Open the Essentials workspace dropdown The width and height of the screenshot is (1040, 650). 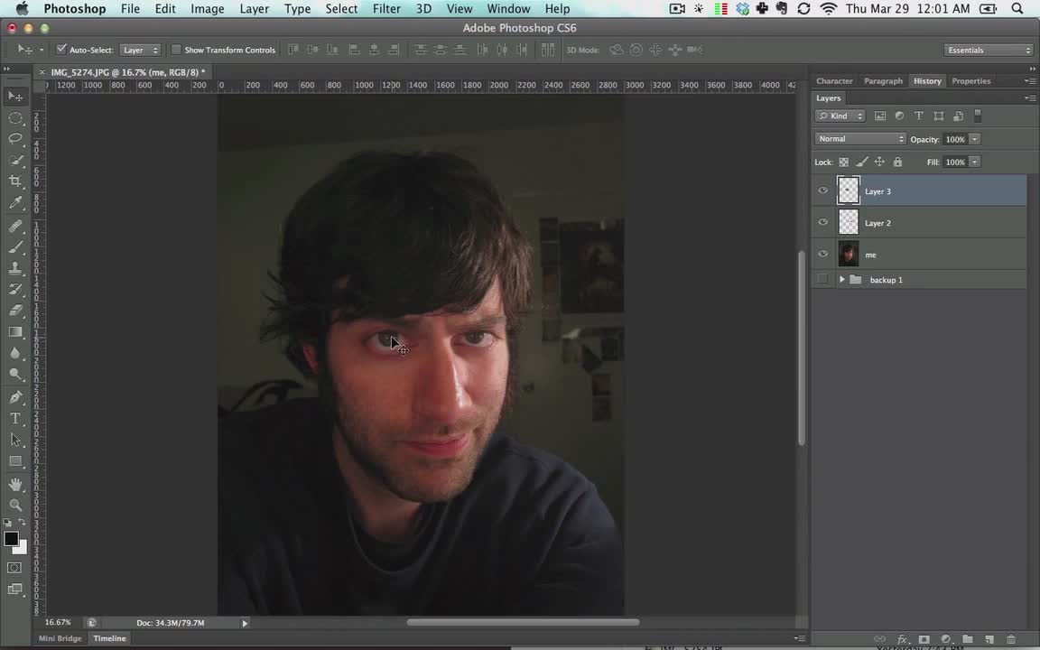tap(989, 50)
